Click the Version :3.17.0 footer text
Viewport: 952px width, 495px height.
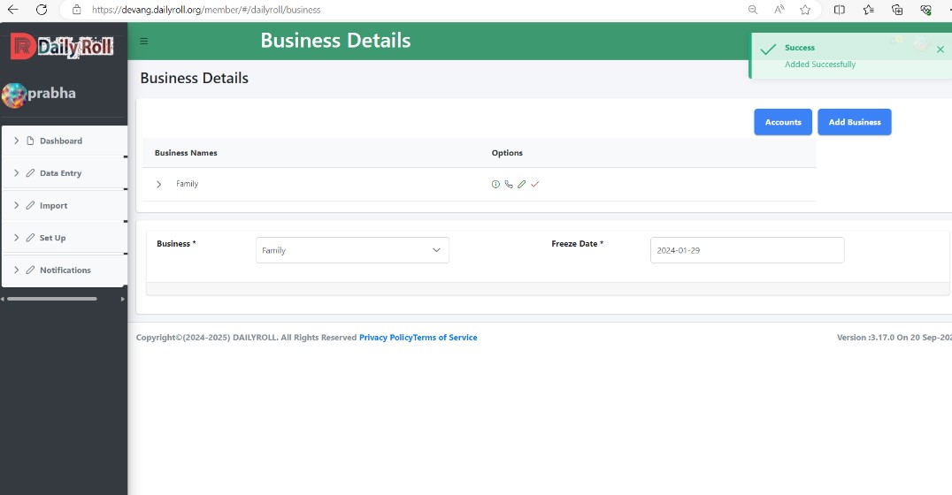[894, 338]
